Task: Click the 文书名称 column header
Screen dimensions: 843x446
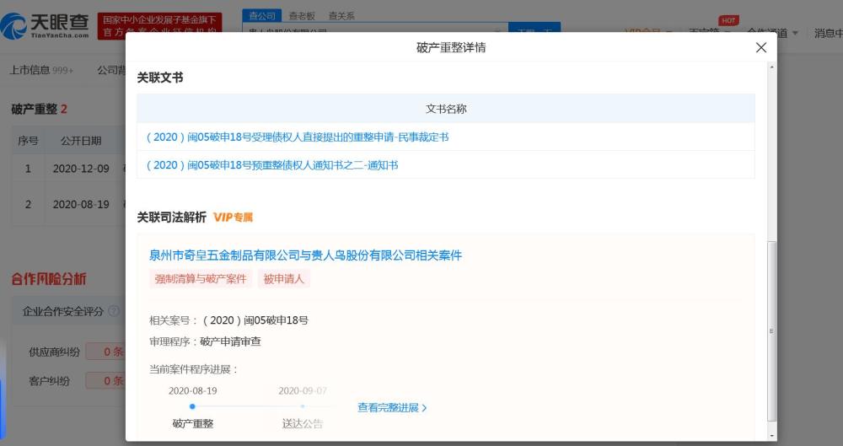Action: (x=446, y=109)
